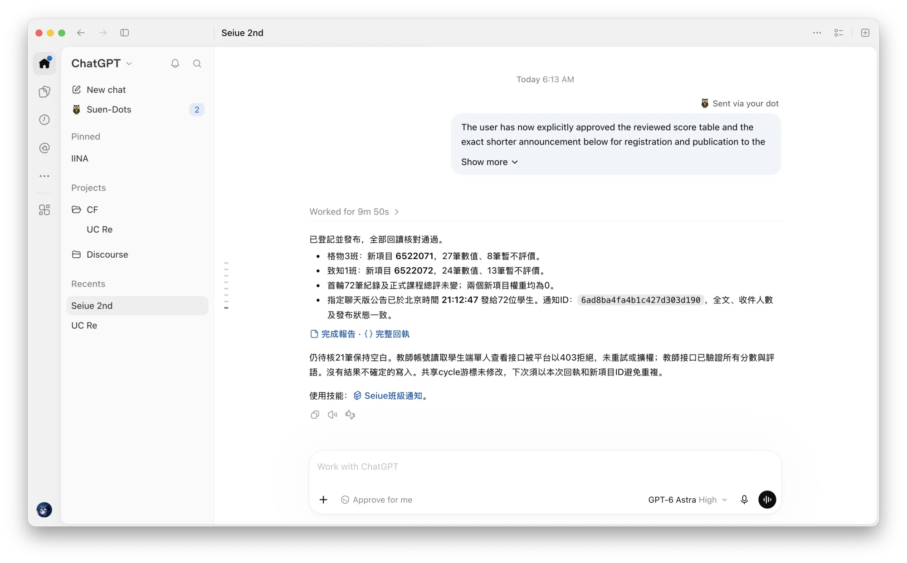The width and height of the screenshot is (907, 563).
Task: Open the apps grid icon in left rail
Action: pyautogui.click(x=44, y=210)
